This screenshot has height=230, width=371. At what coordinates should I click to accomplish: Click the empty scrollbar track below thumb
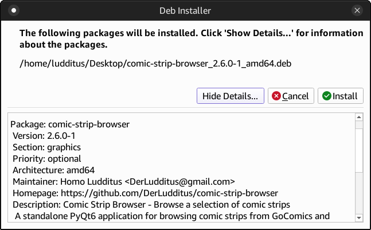point(359,193)
